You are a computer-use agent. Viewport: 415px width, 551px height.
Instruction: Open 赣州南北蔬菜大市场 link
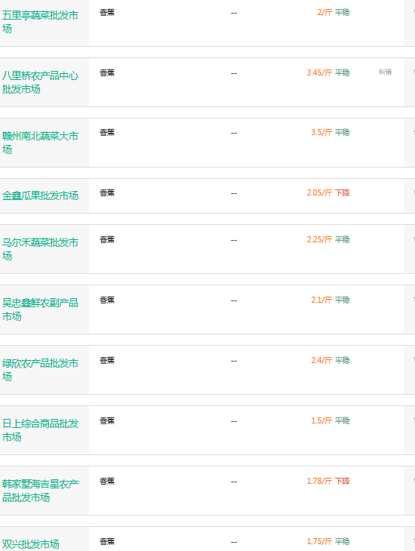pos(40,143)
